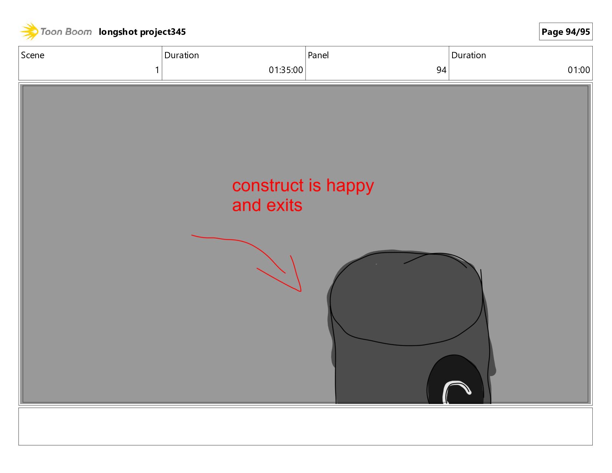Select the scene duration '01:35:00'
The image size is (612, 473).
point(286,70)
